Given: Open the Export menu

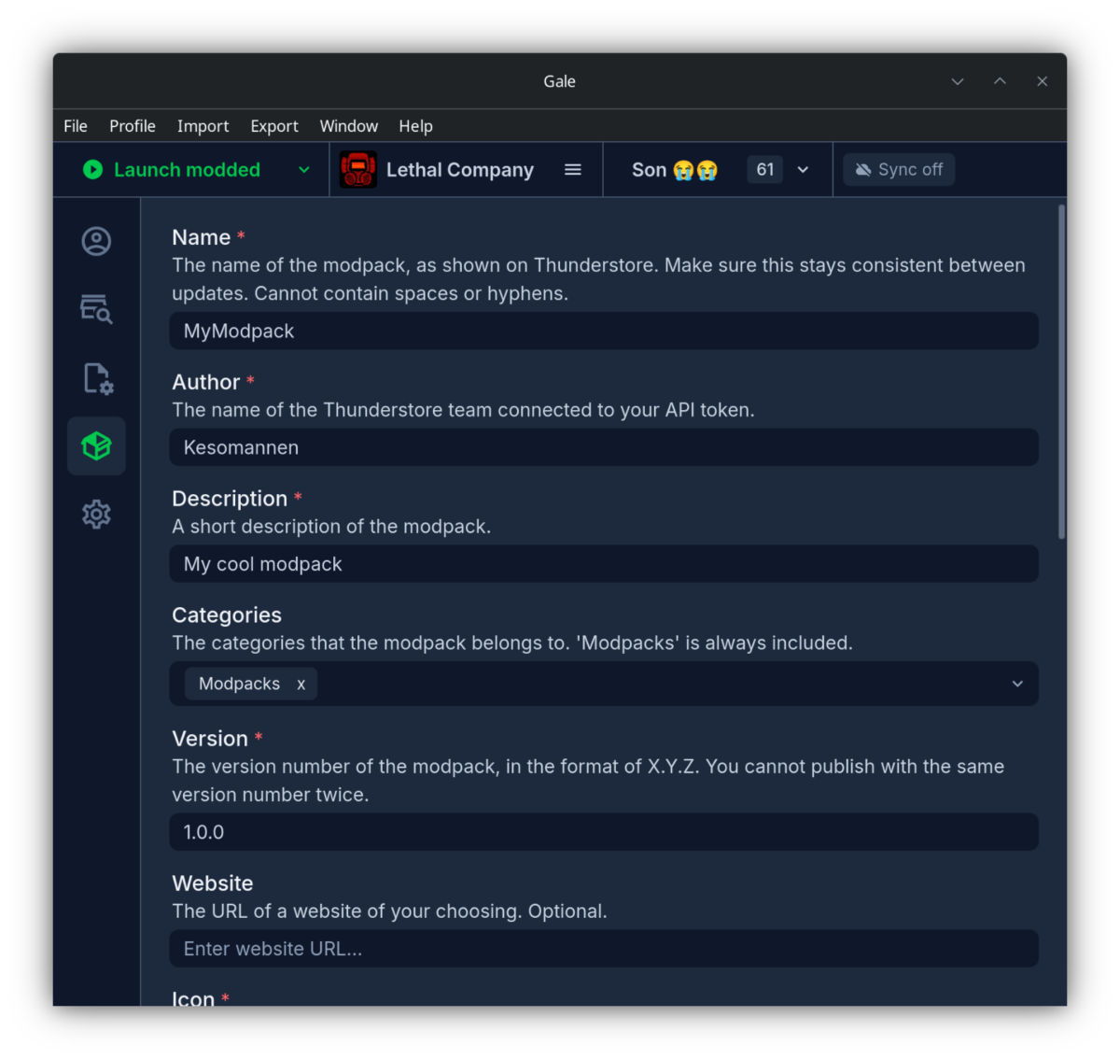Looking at the screenshot, I should pyautogui.click(x=274, y=126).
